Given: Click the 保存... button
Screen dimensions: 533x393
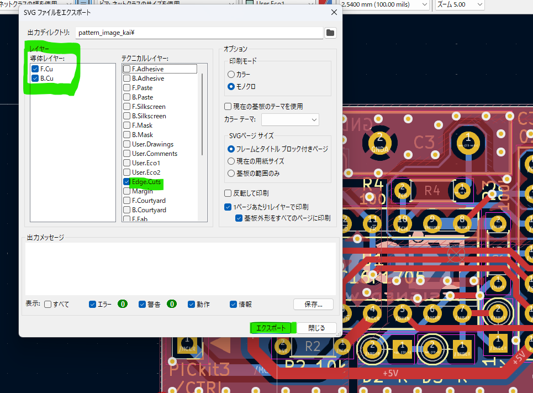Looking at the screenshot, I should (314, 304).
